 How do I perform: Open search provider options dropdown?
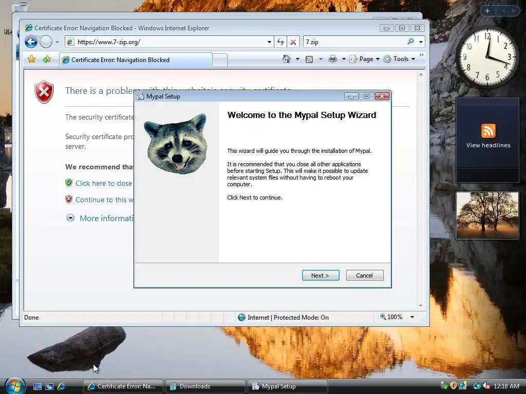(x=421, y=42)
